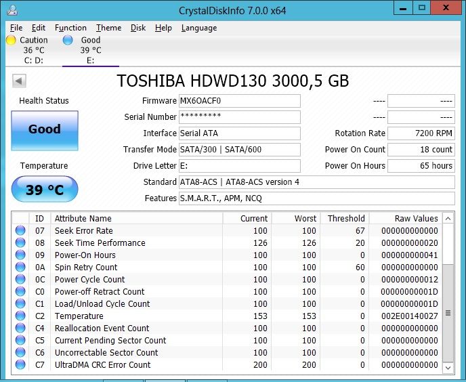Image resolution: width=466 pixels, height=382 pixels.
Task: Click status orb beside Spin Retry Count
Action: 21,268
